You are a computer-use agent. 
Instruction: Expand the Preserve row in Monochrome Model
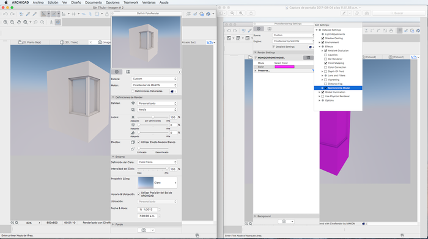tap(256, 71)
